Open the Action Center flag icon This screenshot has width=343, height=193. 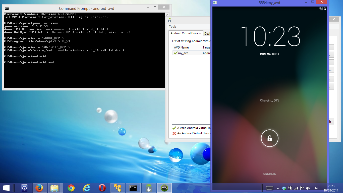click(302, 188)
